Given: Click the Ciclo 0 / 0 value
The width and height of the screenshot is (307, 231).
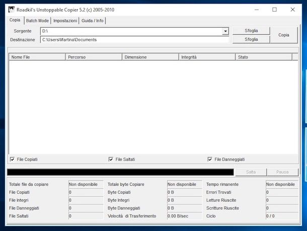Looking at the screenshot, I should [282, 216].
